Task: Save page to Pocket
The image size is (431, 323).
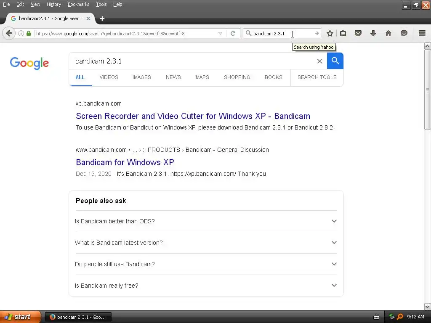Action: pyautogui.click(x=358, y=34)
